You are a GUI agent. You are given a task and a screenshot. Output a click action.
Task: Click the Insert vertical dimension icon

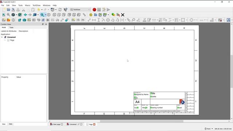tap(99, 20)
